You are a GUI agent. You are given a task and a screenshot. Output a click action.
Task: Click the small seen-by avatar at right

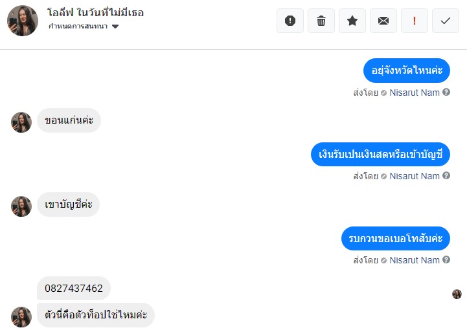tap(457, 294)
